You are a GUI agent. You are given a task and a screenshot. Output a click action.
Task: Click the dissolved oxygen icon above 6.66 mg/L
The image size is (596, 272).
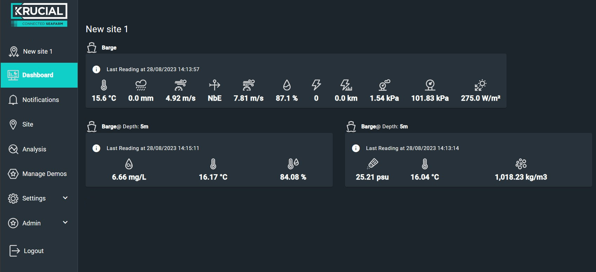129,164
